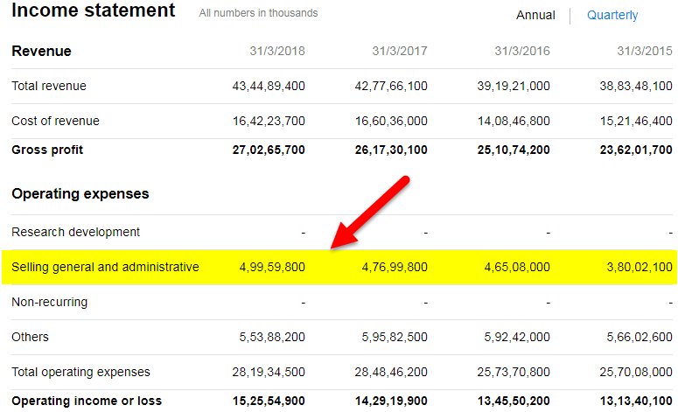This screenshot has width=678, height=412.
Task: Click the Operating expenses section heading
Action: 80,193
